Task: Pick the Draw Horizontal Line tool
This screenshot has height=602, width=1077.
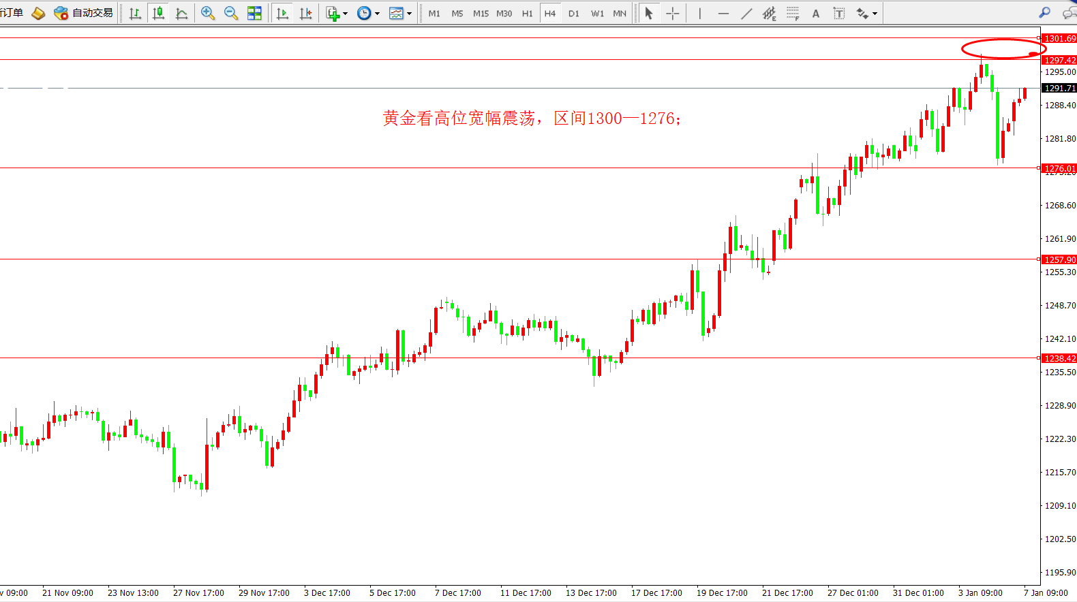Action: 723,13
